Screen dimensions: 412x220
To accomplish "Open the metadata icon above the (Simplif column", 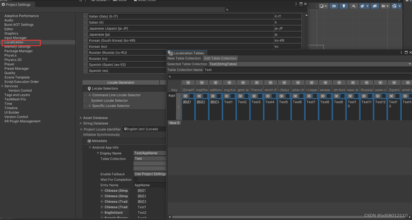I will point(188,83).
